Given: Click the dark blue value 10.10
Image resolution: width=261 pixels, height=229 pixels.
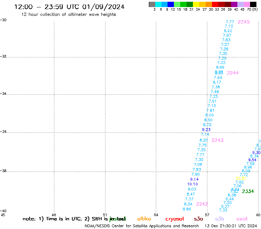Looking at the screenshot, I should (193, 184).
